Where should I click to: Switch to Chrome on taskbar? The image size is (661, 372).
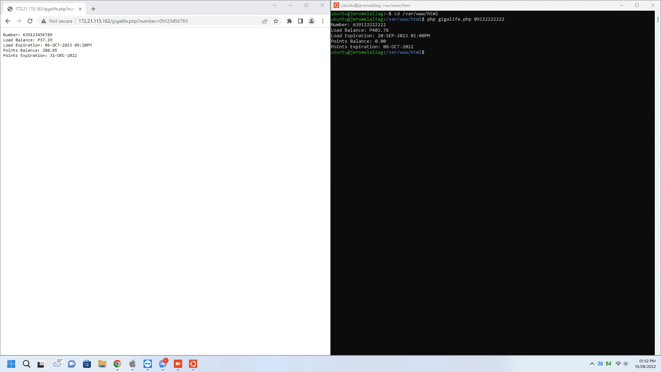click(117, 364)
